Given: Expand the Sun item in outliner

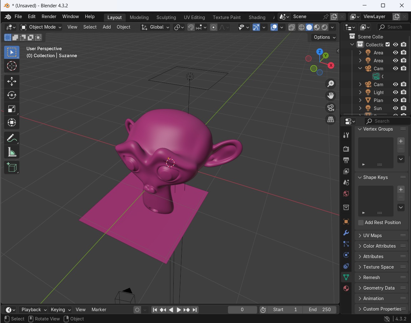Looking at the screenshot, I should tap(360, 108).
